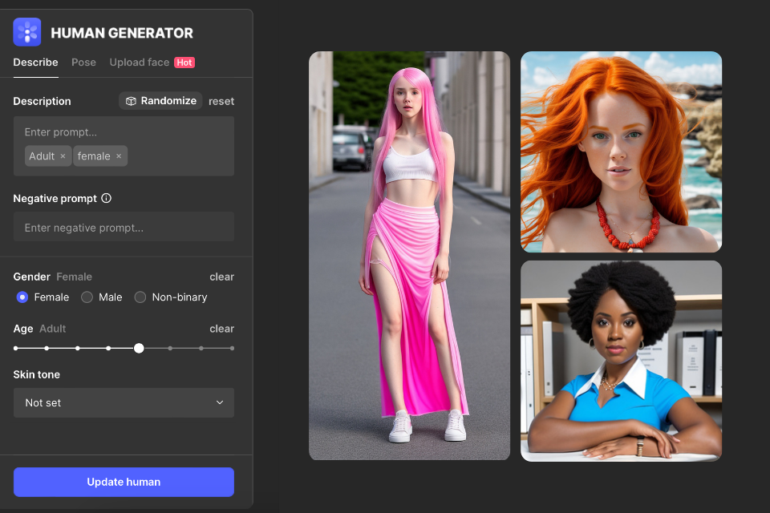Click the dice icon in Randomize
Viewport: 770px width, 513px height.
pos(131,101)
